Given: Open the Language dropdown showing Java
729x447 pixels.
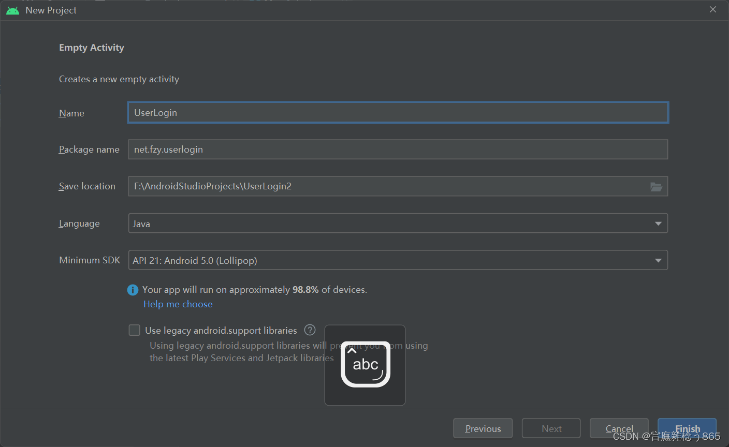Looking at the screenshot, I should [398, 224].
